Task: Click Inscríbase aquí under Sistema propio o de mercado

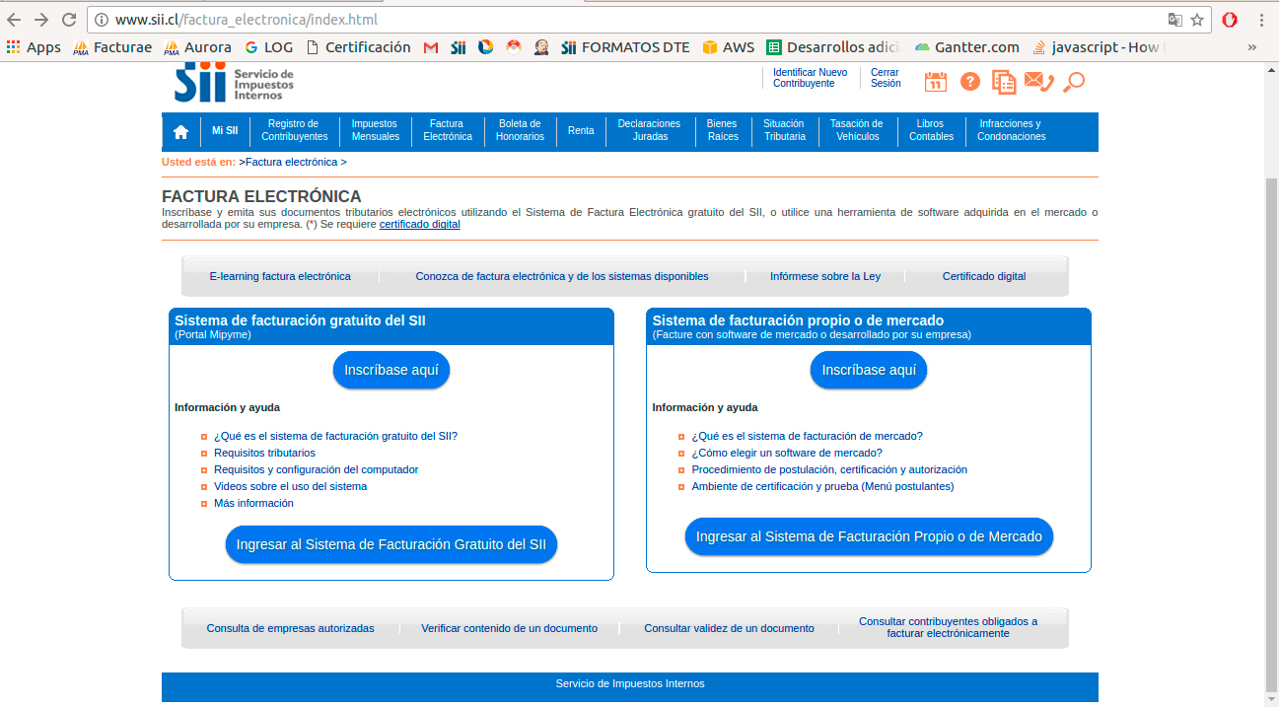Action: (x=869, y=370)
